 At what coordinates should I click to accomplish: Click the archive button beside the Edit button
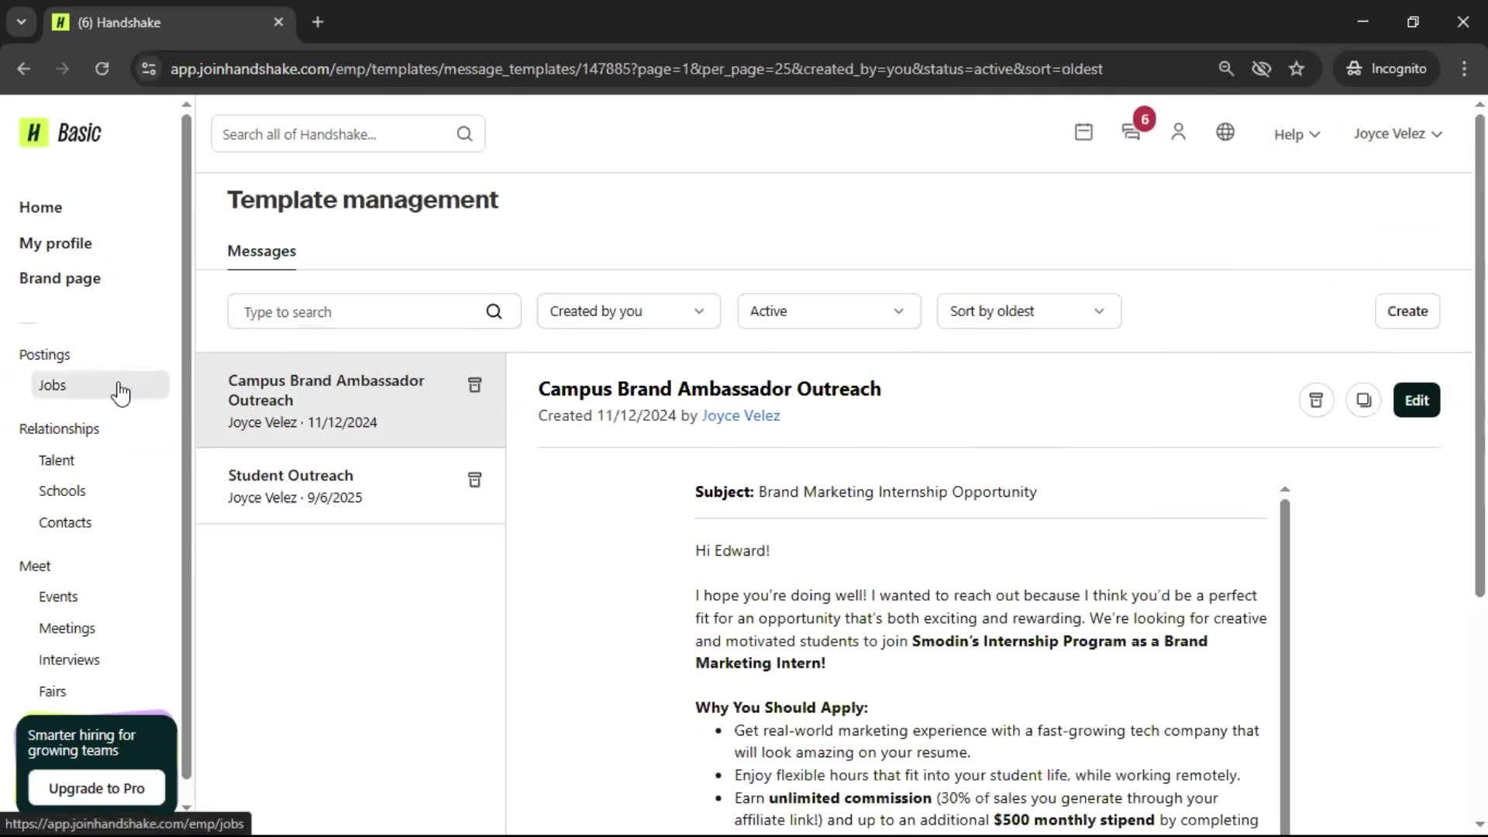click(x=1316, y=400)
